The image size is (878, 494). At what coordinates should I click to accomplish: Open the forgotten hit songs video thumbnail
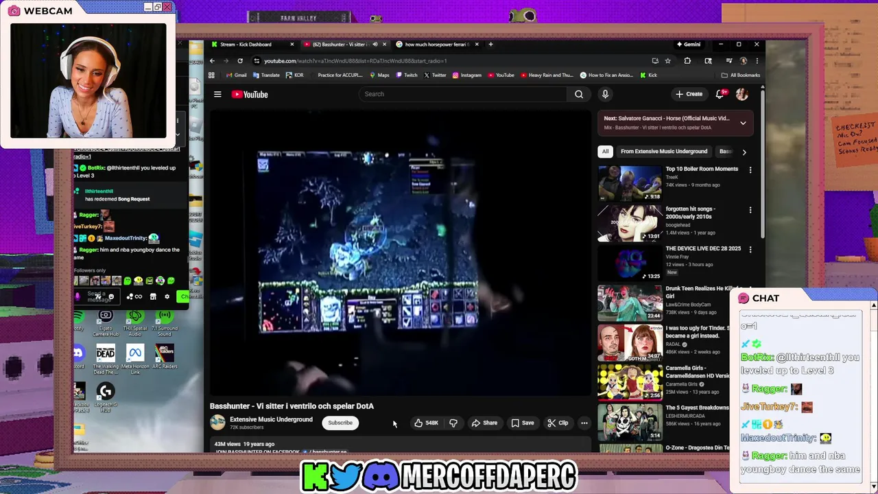pyautogui.click(x=630, y=223)
